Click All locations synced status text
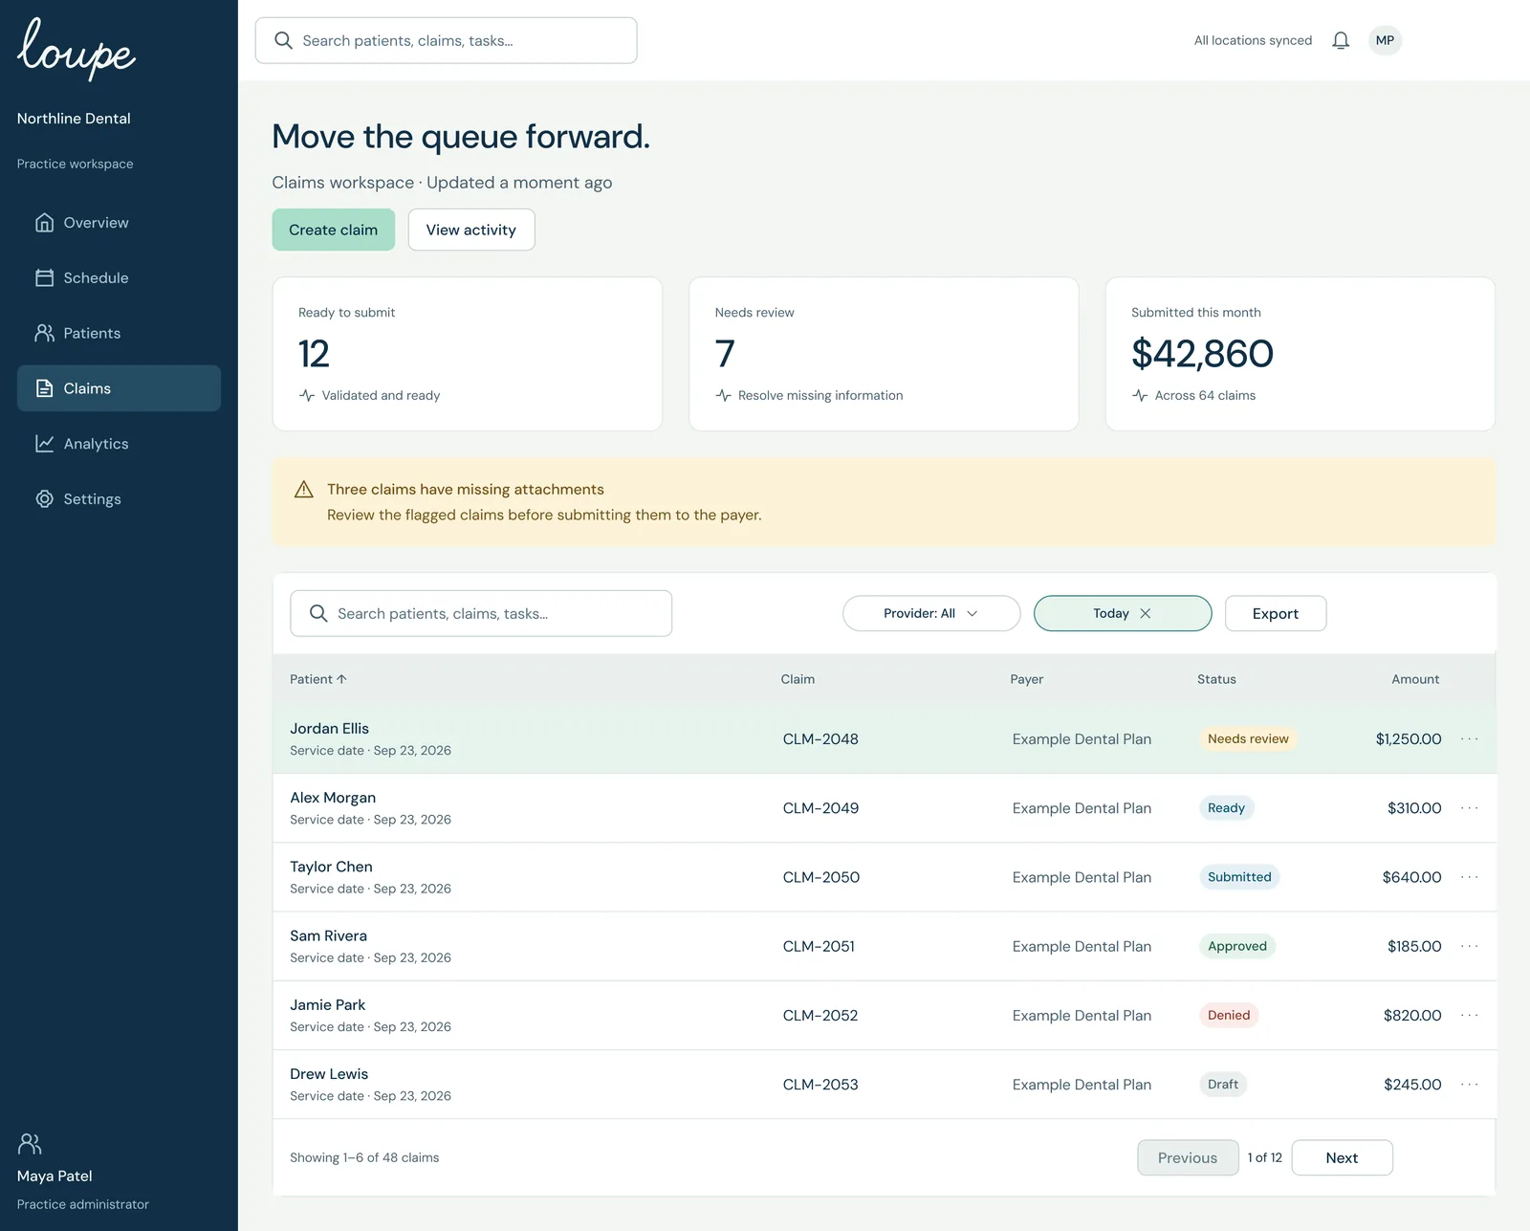The image size is (1530, 1231). coord(1253,40)
